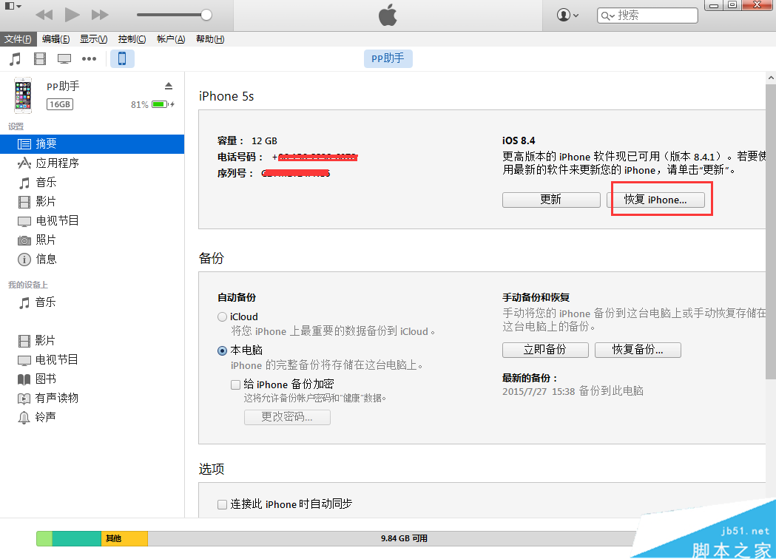Switch to Movies library film icon

[40, 59]
